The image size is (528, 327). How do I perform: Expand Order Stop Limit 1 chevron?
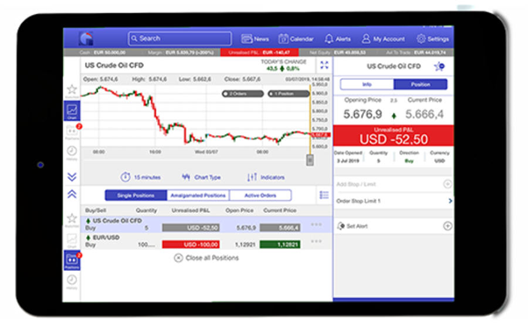(x=450, y=201)
